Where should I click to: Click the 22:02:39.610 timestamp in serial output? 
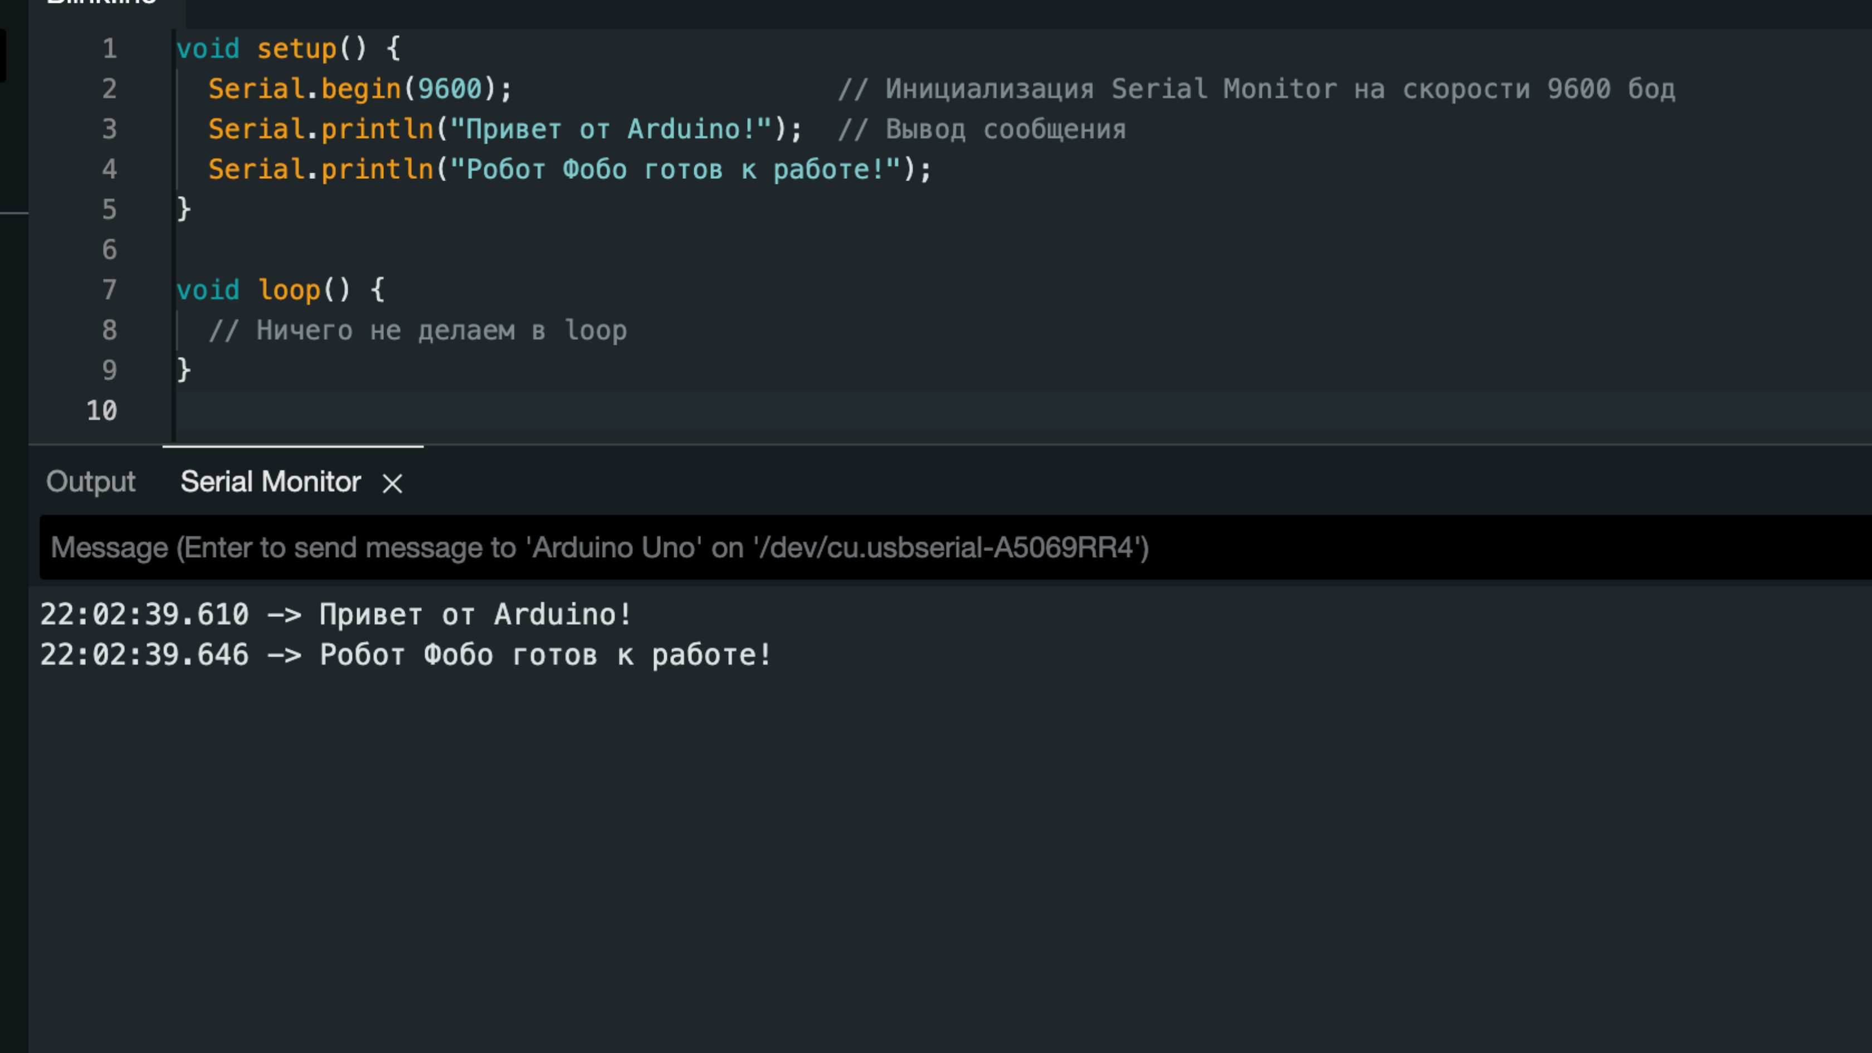pos(144,615)
